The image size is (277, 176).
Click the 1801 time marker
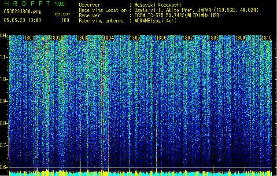point(30,38)
